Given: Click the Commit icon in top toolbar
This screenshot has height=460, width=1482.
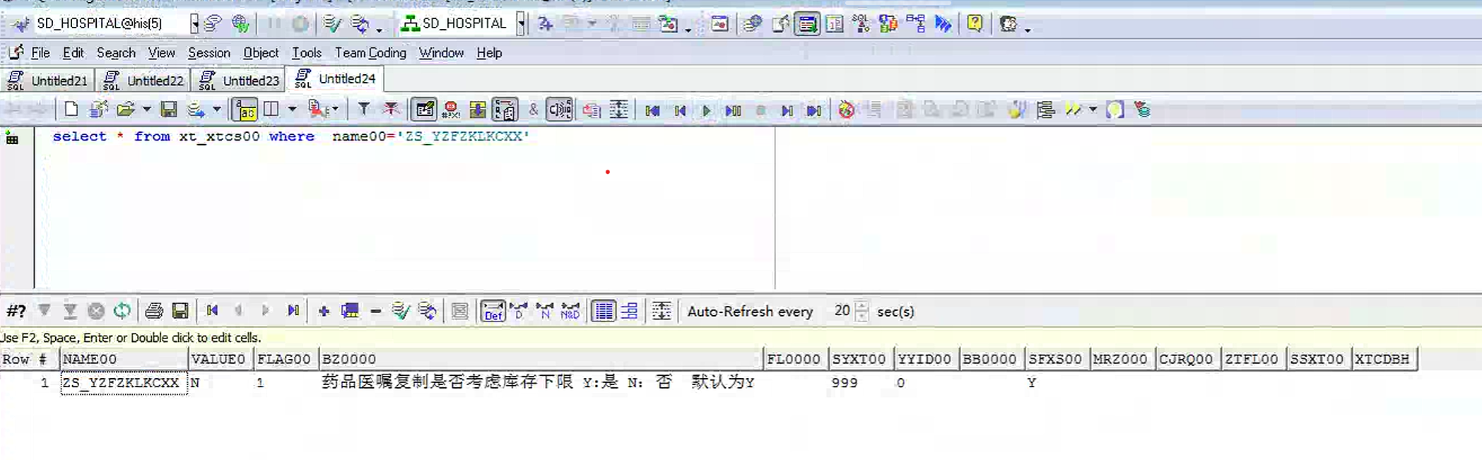Looking at the screenshot, I should pyautogui.click(x=331, y=24).
